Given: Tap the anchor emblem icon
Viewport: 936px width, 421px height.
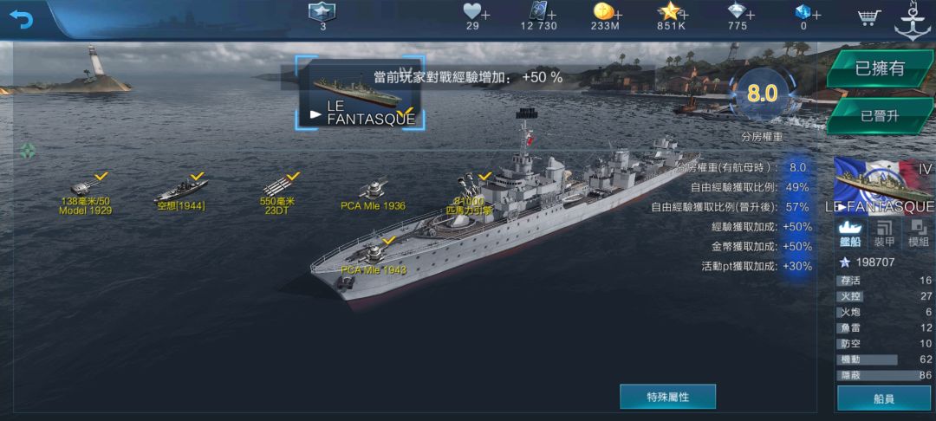Looking at the screenshot, I should pyautogui.click(x=912, y=22).
